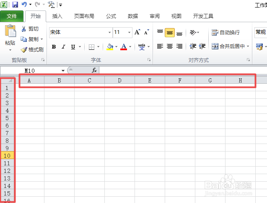The width and height of the screenshot is (267, 203).
Task: Open the 文件 tab
Action: (12, 16)
